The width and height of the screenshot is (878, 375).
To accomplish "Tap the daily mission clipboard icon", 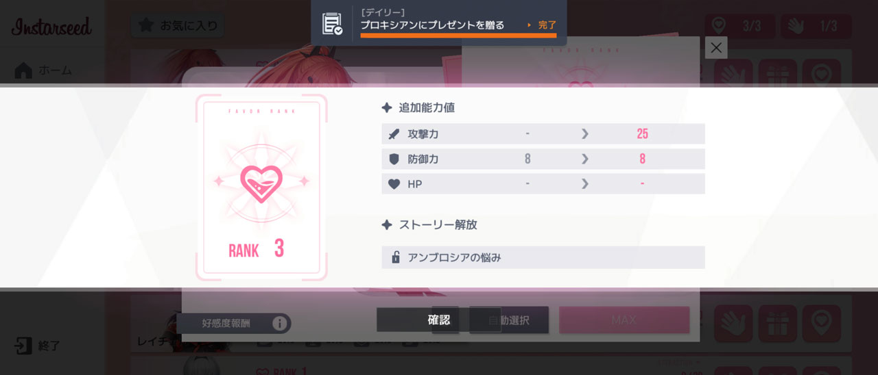I will coord(333,24).
